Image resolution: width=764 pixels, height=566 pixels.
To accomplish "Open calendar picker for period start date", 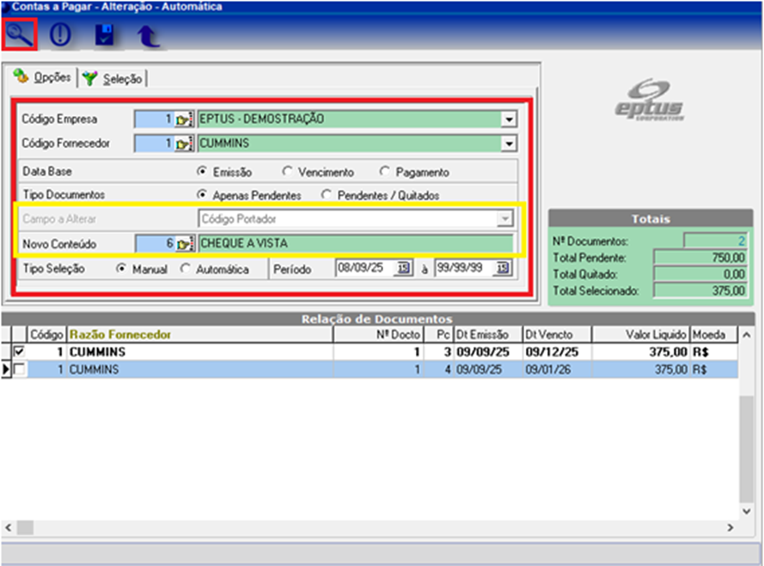I will tap(403, 269).
